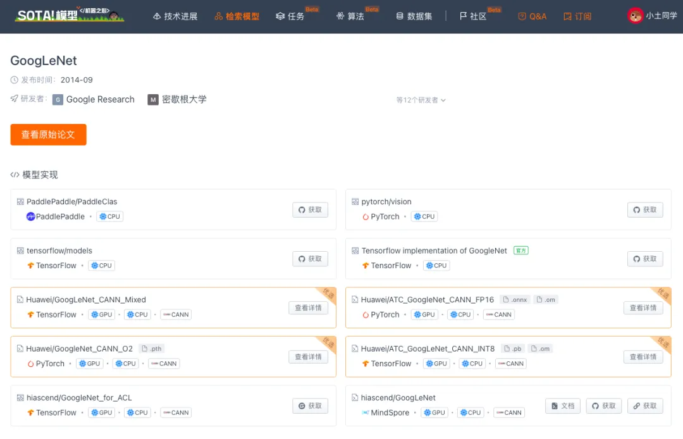Open the Huawei/GoogleNet_CANN_O2 title
This screenshot has width=683, height=439.
click(79, 349)
